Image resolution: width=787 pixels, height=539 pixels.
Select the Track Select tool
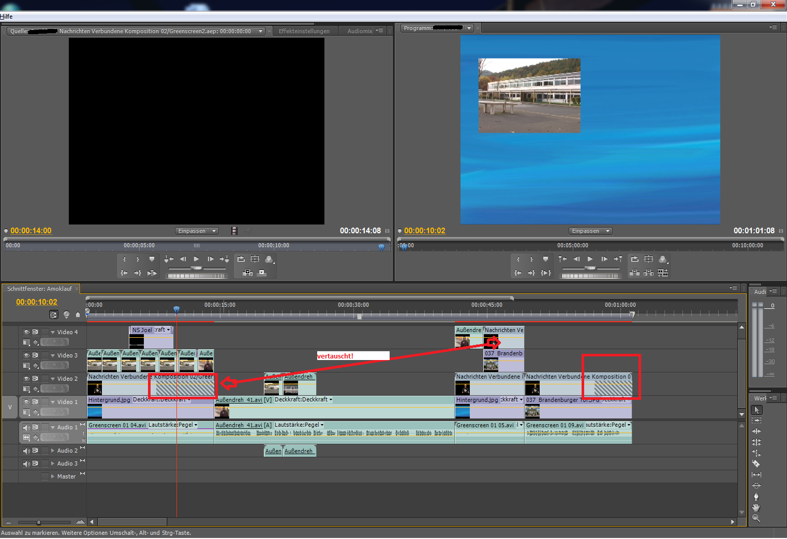(x=756, y=421)
